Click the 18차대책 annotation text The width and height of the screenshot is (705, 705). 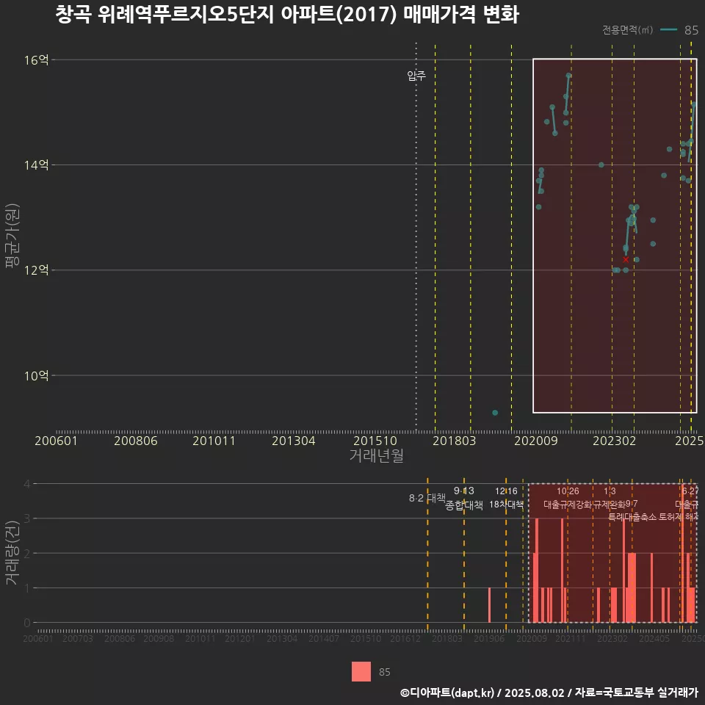click(506, 505)
